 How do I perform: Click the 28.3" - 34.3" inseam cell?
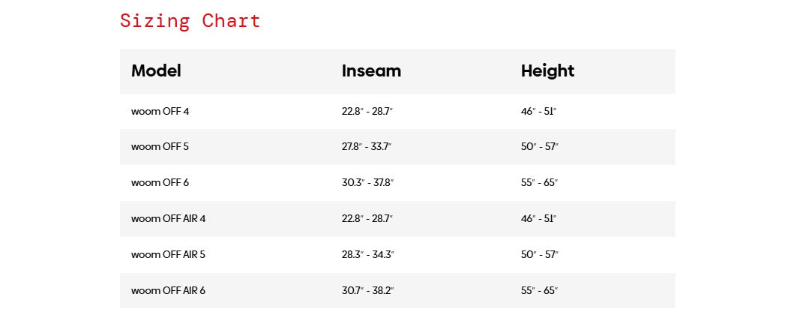click(x=367, y=255)
